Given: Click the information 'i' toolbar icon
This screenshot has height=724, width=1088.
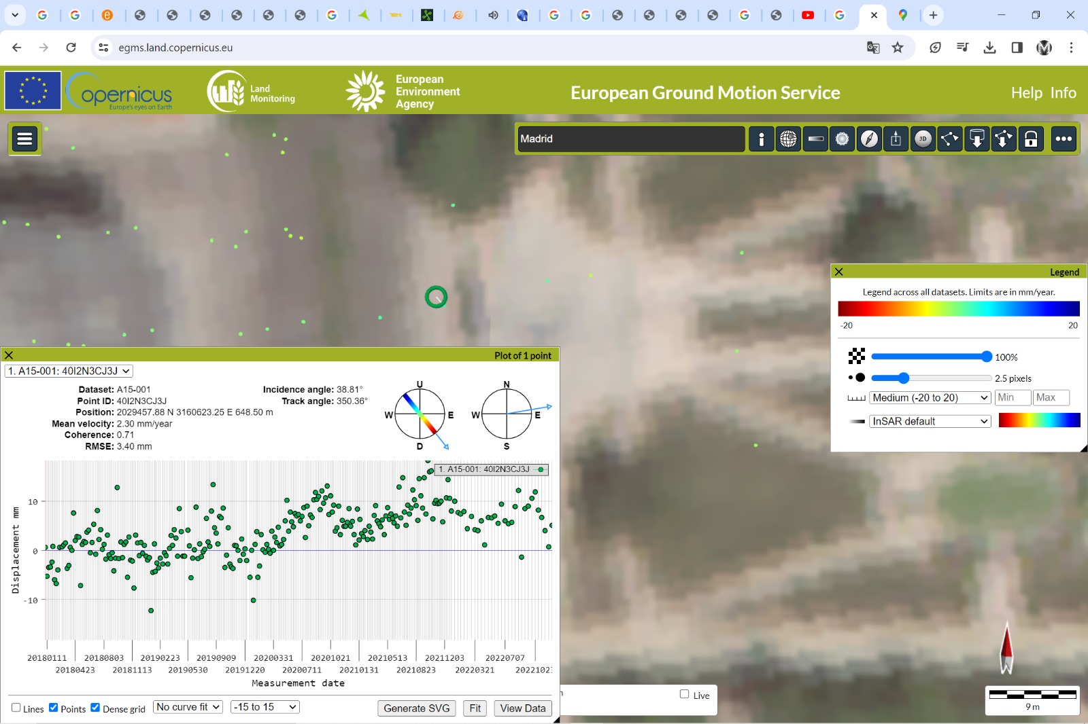Looking at the screenshot, I should (761, 139).
